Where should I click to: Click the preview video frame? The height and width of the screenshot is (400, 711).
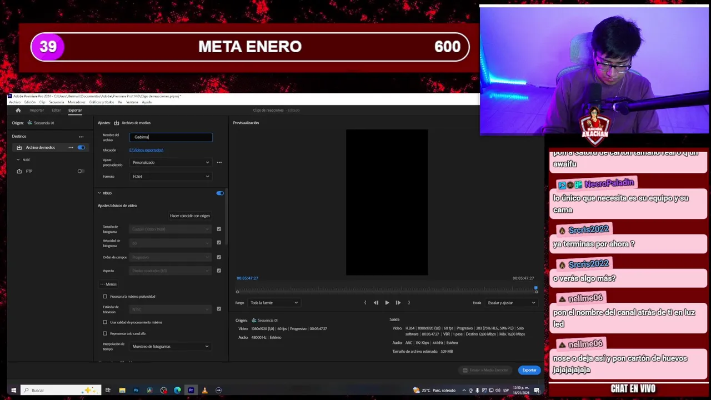click(x=387, y=202)
